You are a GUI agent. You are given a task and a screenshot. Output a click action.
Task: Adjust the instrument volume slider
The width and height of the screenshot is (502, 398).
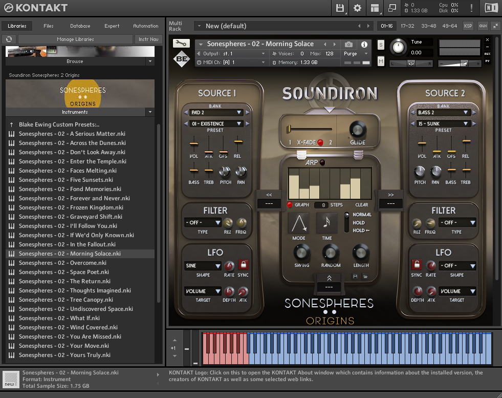464,64
